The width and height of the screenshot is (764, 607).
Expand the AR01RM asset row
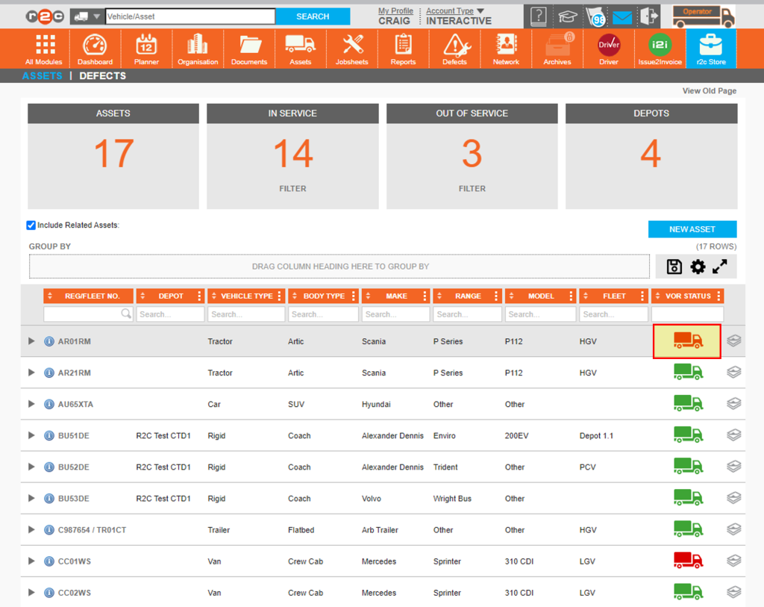pyautogui.click(x=31, y=340)
